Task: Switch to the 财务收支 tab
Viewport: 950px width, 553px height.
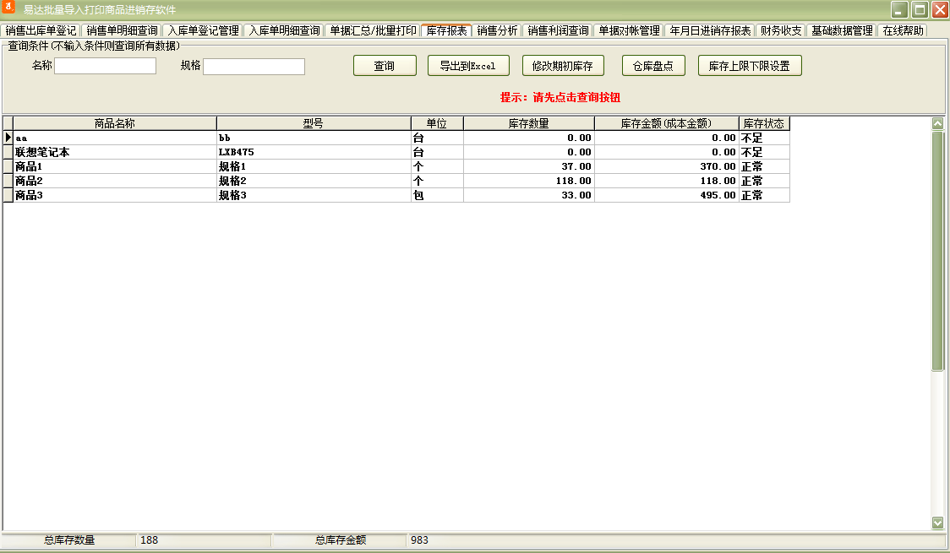Action: [x=781, y=31]
